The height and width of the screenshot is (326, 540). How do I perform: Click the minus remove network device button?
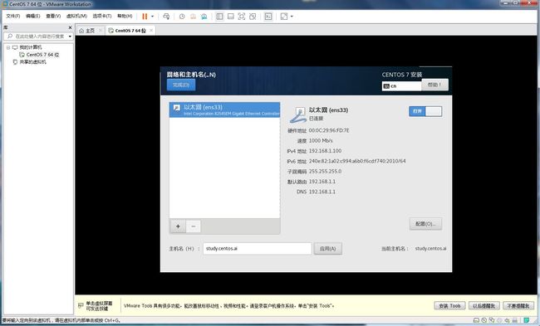194,226
